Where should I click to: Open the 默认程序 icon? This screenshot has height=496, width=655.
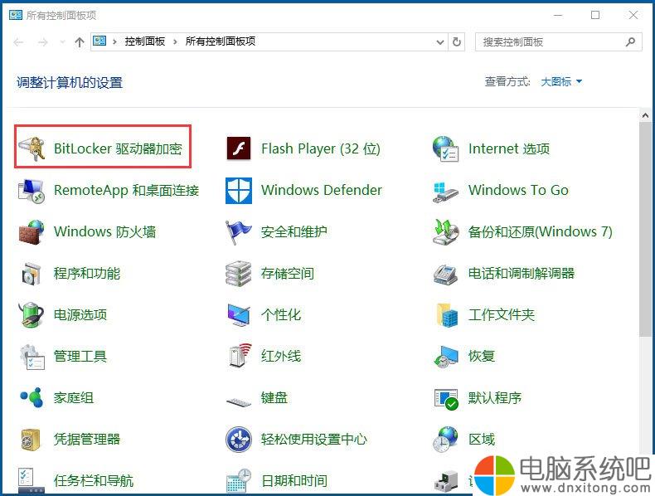446,399
